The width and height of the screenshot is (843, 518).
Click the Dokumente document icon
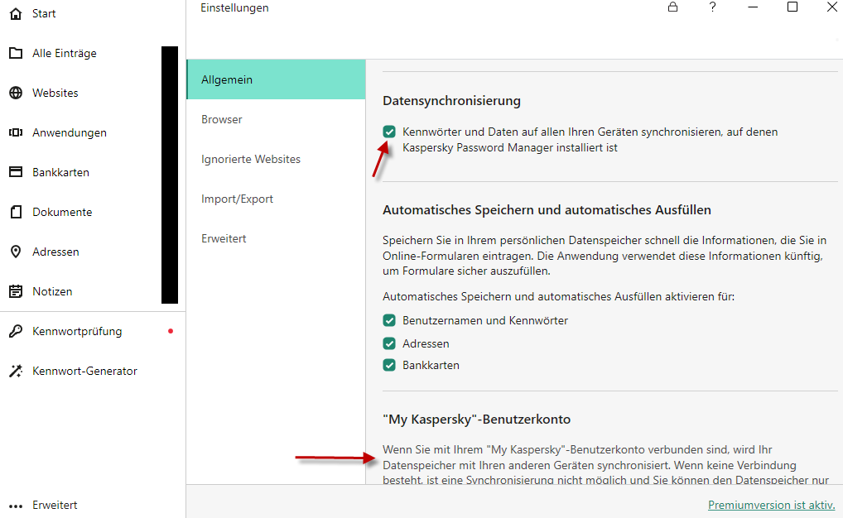point(16,212)
